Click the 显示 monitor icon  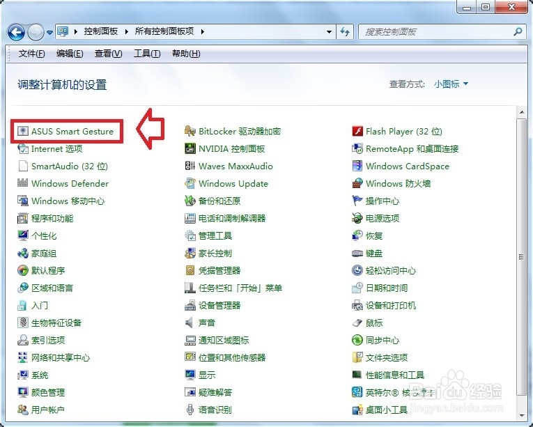pos(190,375)
